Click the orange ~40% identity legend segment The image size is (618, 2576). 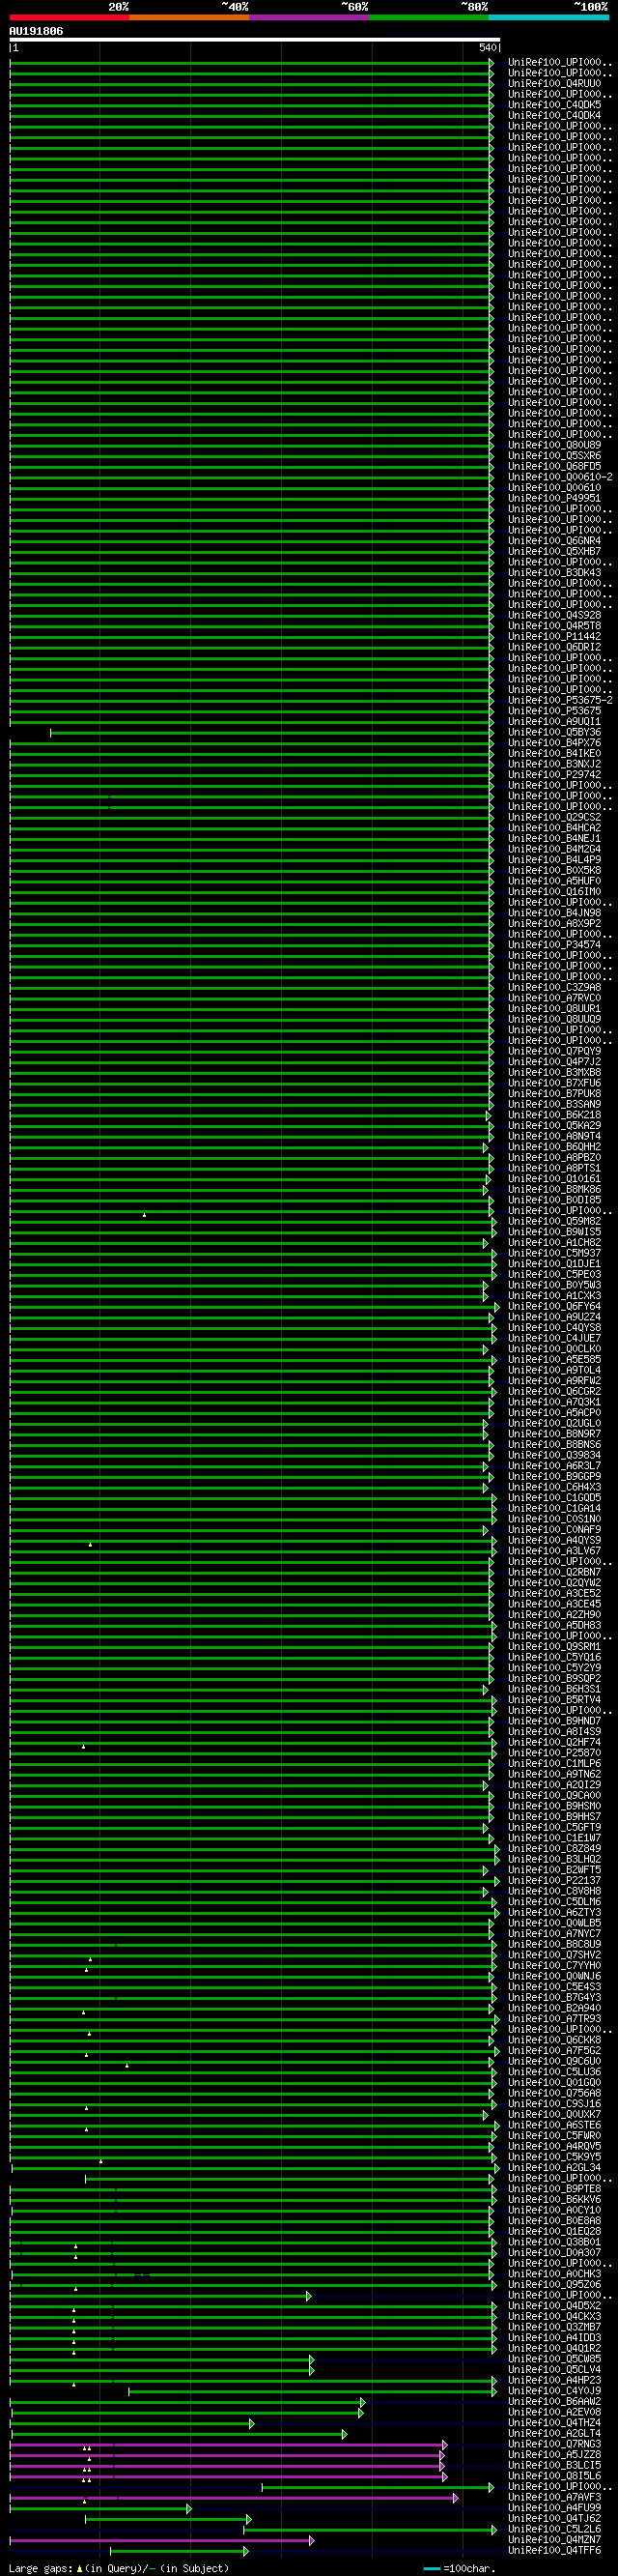coord(189,17)
